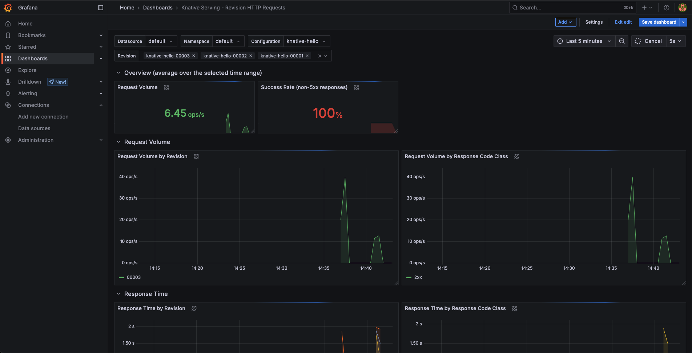Remove knative-hello-00001 revision tag
Screen dimensions: 692x353
point(307,56)
